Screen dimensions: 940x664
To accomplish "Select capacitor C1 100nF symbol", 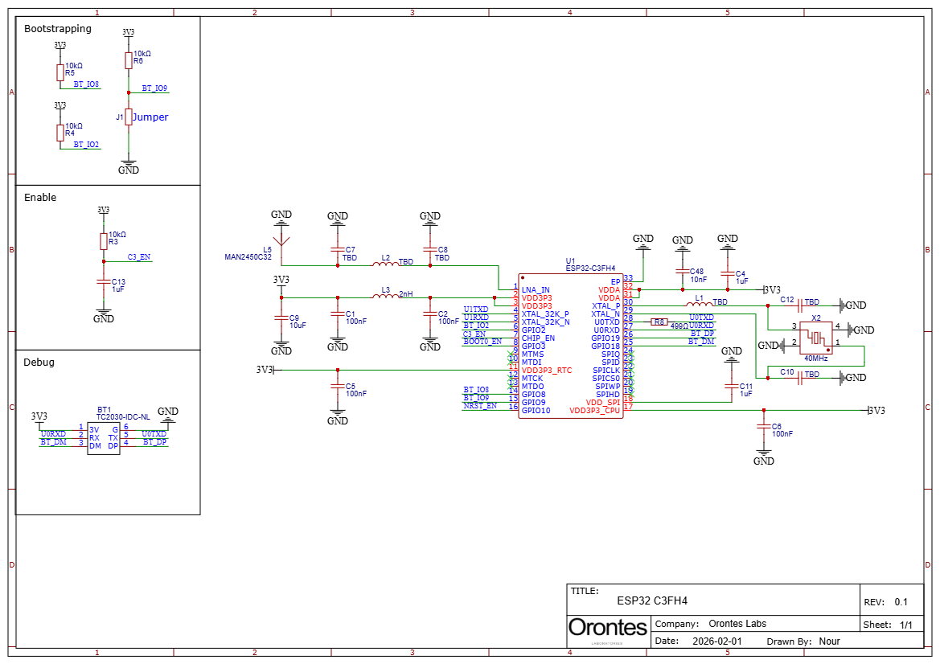I will click(x=338, y=314).
